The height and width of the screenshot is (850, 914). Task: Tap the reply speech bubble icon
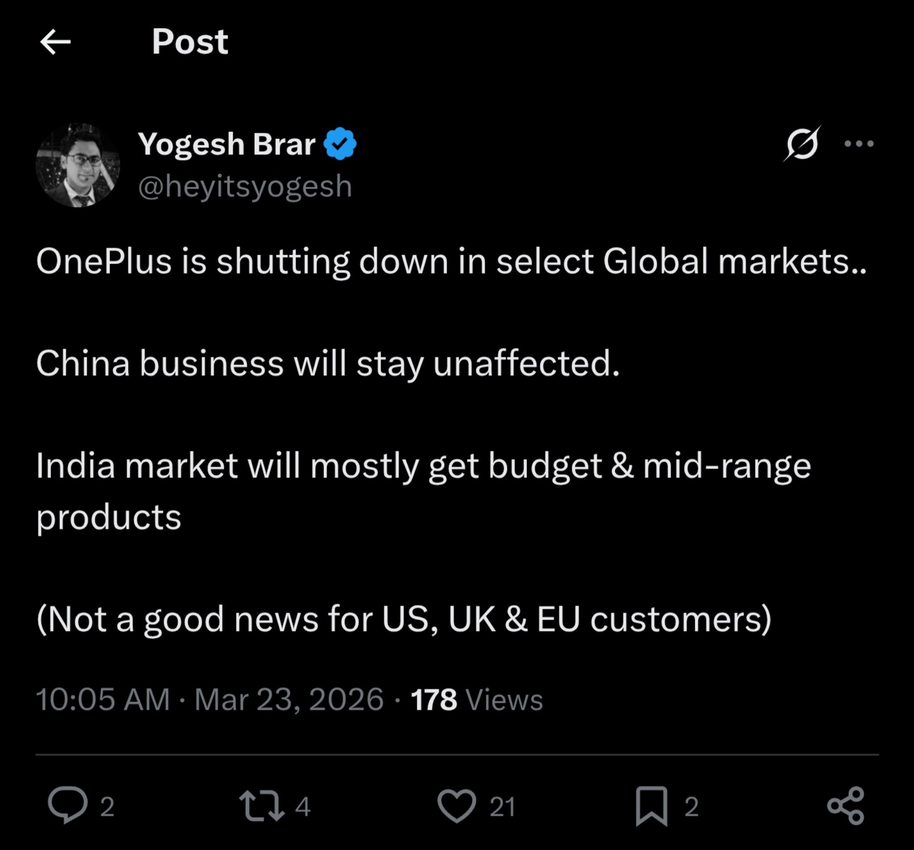67,804
